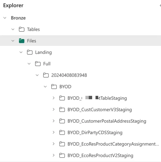Click the BYOD_CustCustomerV3Staging folder icon
The image size is (161, 162).
62,109
